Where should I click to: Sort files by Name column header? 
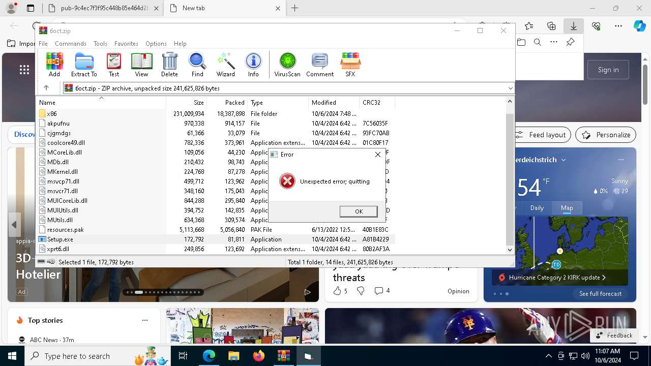102,102
